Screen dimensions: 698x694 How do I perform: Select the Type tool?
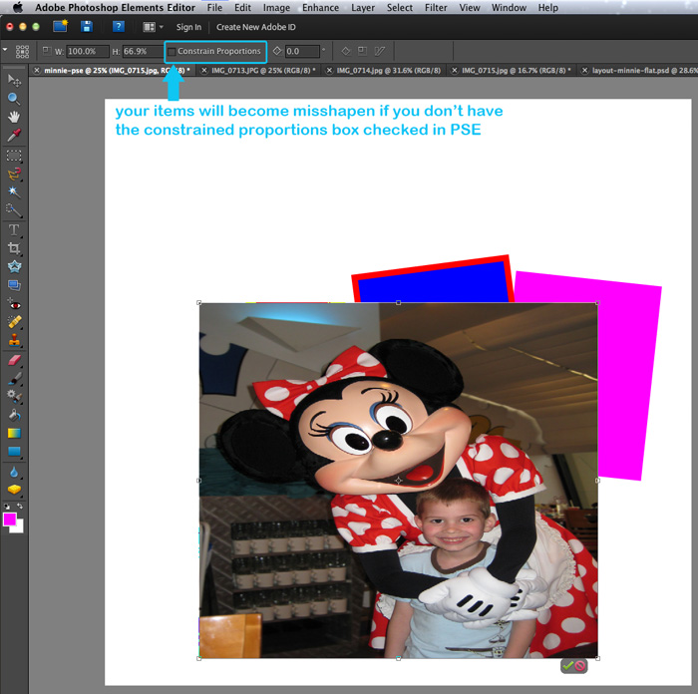tap(14, 229)
